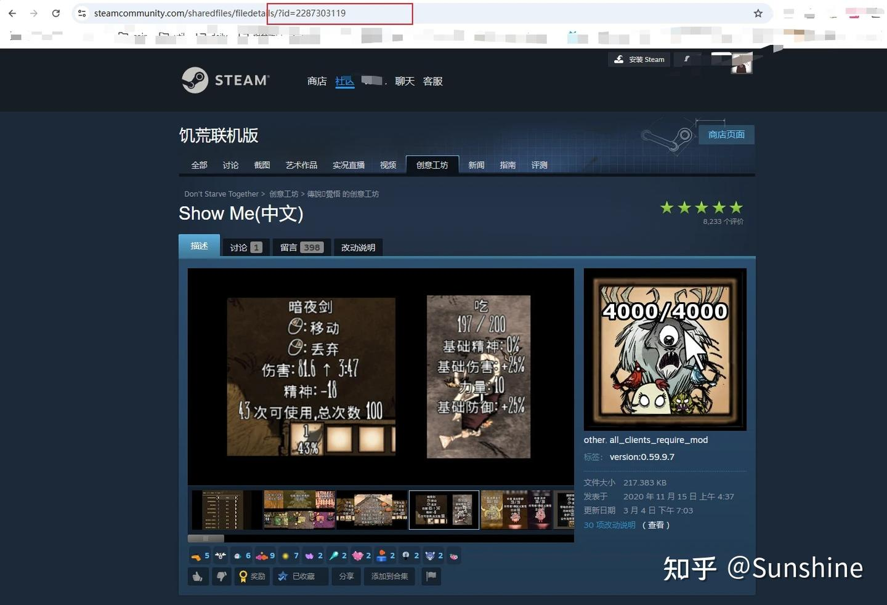The height and width of the screenshot is (605, 887).
Task: Click the 商店页面 store page button
Action: point(726,134)
